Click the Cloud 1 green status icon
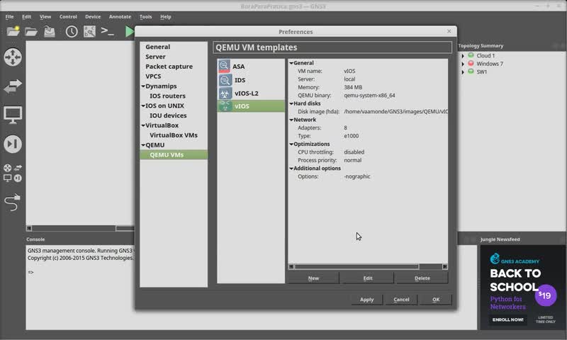 (471, 55)
